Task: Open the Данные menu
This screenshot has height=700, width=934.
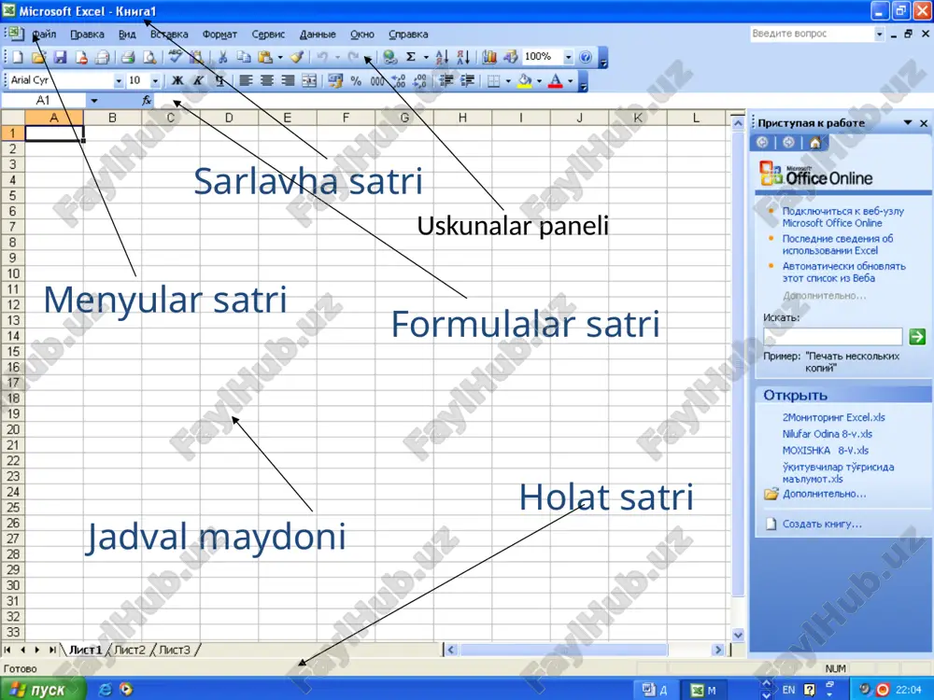Action: (x=318, y=35)
